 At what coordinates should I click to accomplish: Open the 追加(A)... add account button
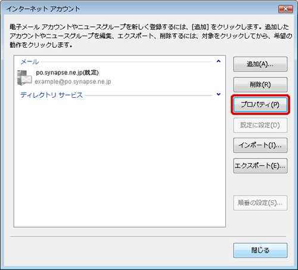pos(260,64)
